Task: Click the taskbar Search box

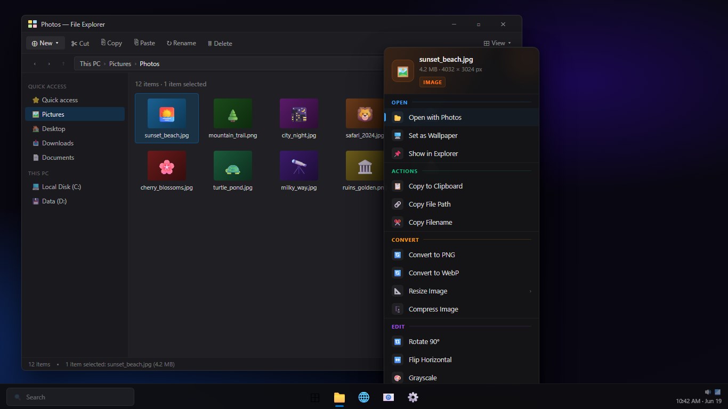Action: [x=70, y=397]
